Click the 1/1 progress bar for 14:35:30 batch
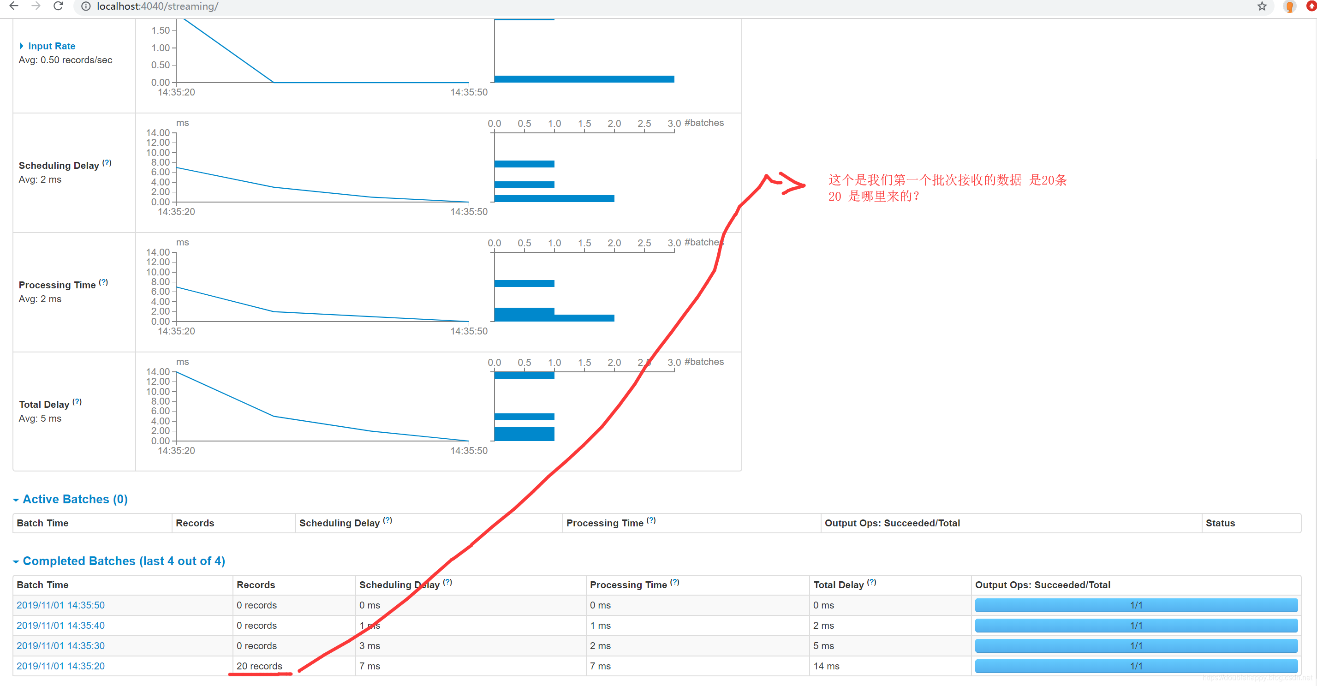This screenshot has width=1317, height=686. tap(1136, 645)
